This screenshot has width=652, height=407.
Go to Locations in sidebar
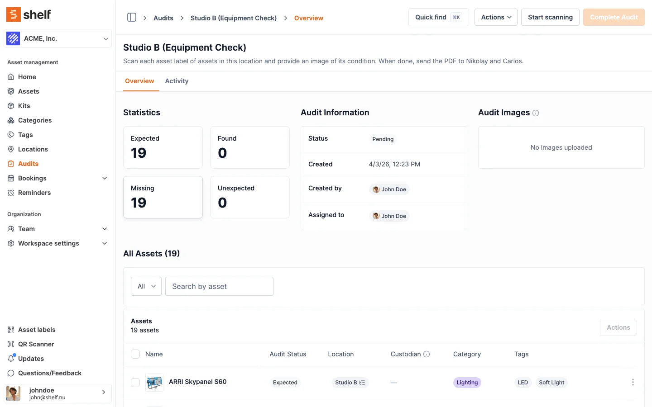tap(33, 149)
